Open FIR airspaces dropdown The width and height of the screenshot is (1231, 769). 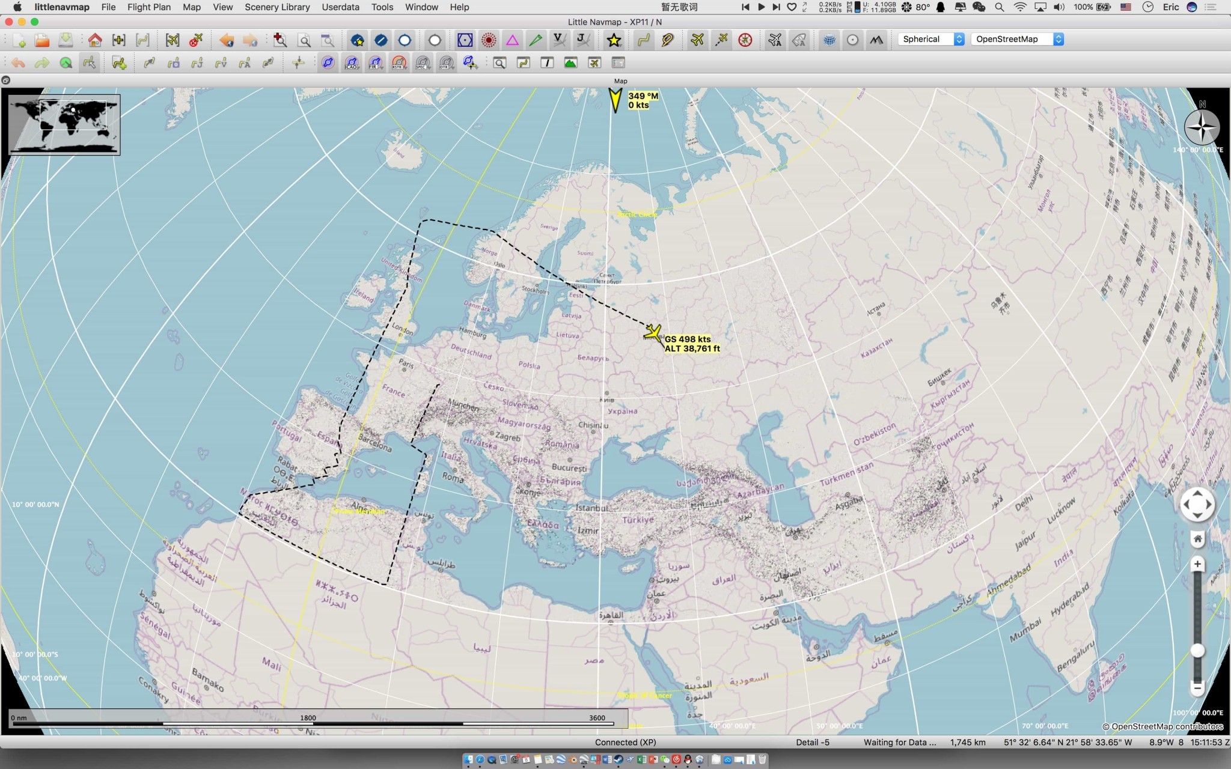(x=375, y=63)
